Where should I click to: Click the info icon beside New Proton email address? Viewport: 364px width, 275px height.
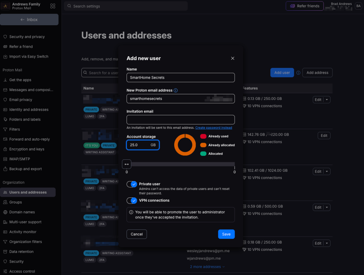pyautogui.click(x=175, y=90)
